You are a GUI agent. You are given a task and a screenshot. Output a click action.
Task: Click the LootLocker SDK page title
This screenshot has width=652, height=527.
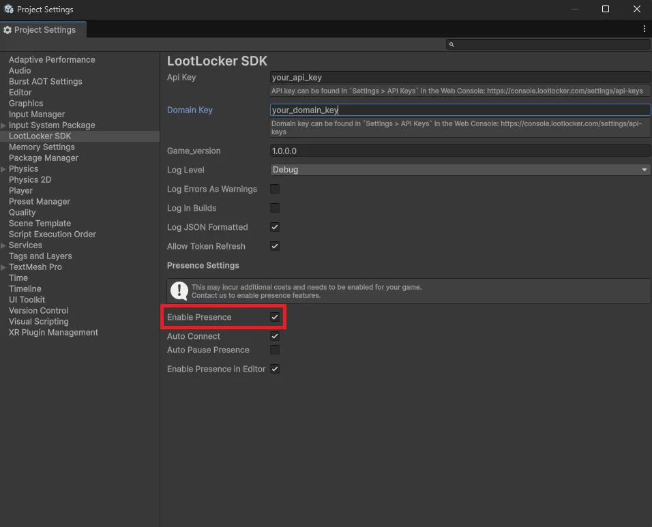217,61
